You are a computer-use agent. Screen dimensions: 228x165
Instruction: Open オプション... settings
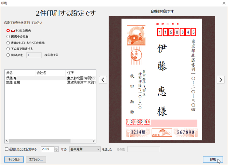click(36, 159)
